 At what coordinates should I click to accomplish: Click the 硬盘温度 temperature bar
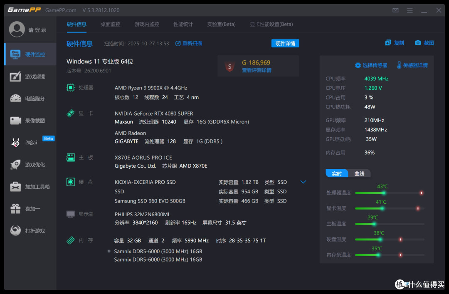[x=390, y=239]
